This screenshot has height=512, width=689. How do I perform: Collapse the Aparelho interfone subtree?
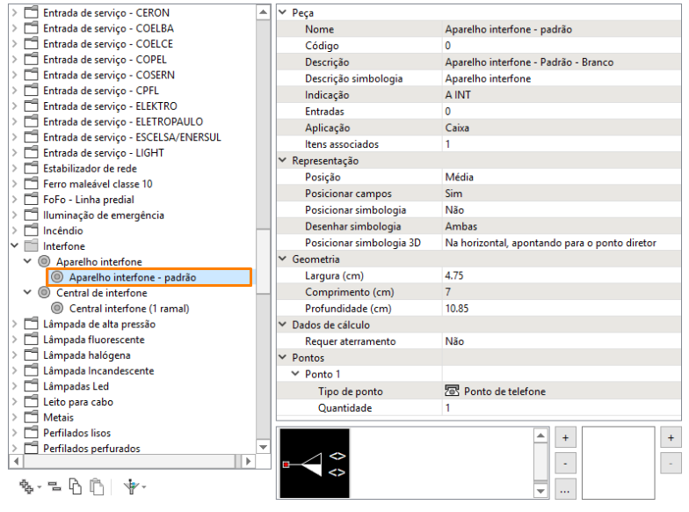click(28, 260)
